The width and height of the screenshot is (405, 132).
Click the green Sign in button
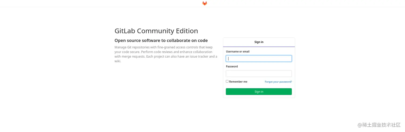coord(259,92)
